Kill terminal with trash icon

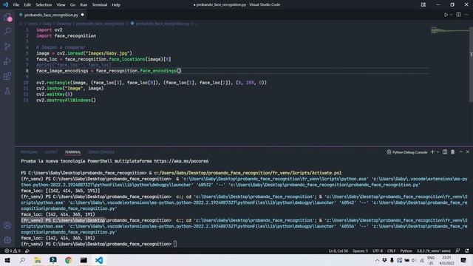pos(453,152)
